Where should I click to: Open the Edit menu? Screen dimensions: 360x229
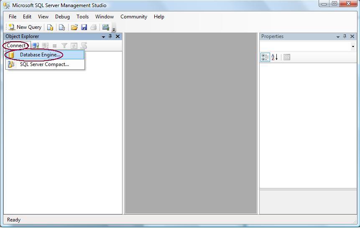tap(27, 17)
